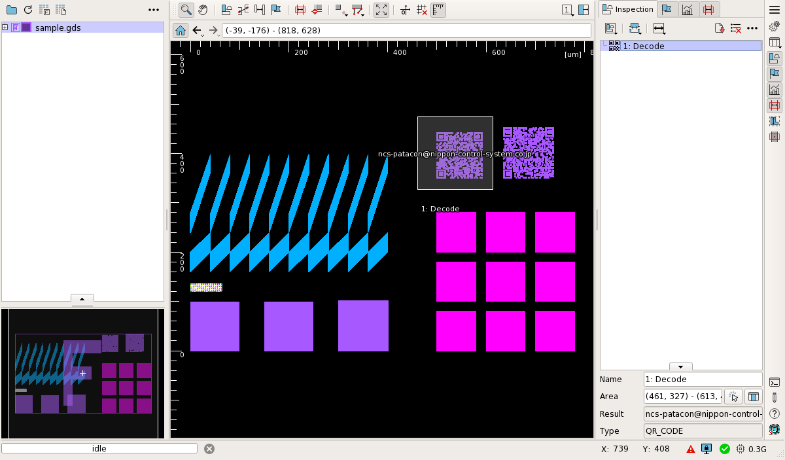Click the file panel overflow dots menu

154,10
